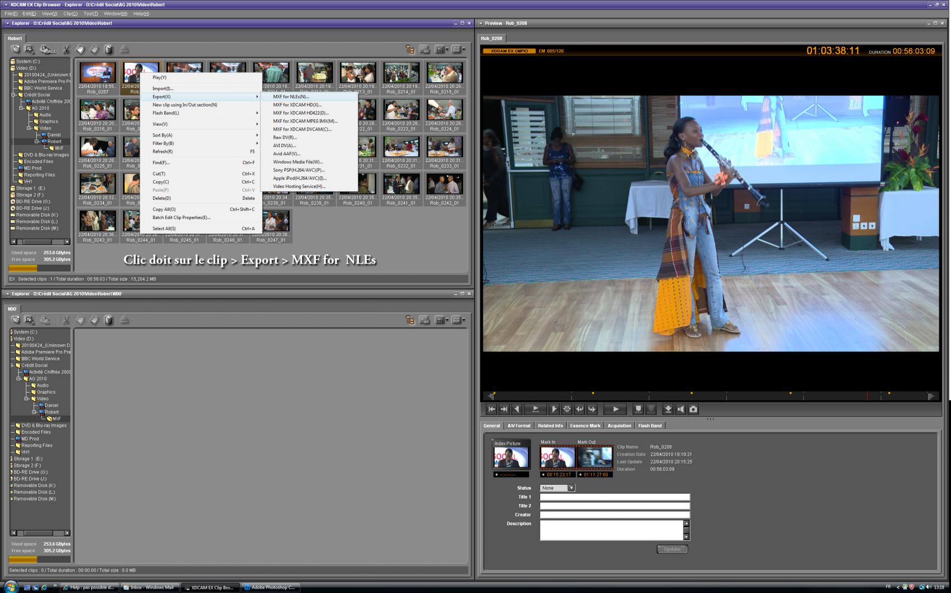This screenshot has width=951, height=593.
Task: Click the trash can Delete icon in MXF explorer toolbar
Action: pyautogui.click(x=109, y=320)
